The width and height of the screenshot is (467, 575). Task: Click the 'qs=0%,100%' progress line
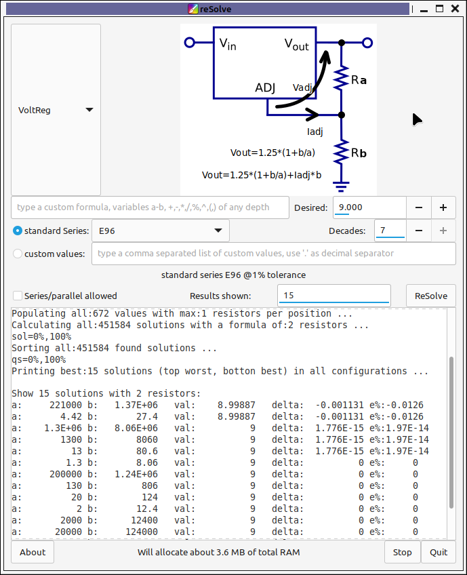pyautogui.click(x=39, y=360)
